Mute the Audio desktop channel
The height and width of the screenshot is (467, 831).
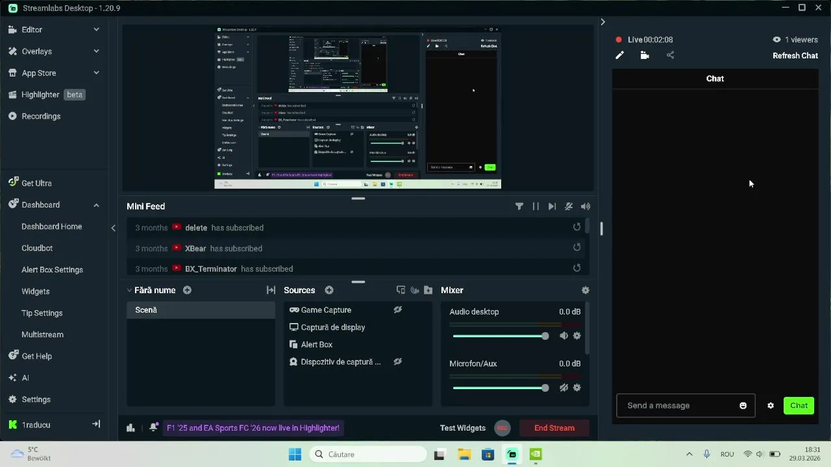[564, 335]
